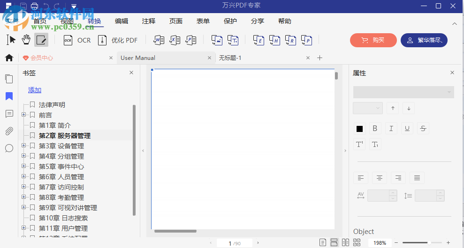Convert PDF to HTML icon
This screenshot has height=248, width=464.
(x=274, y=40)
